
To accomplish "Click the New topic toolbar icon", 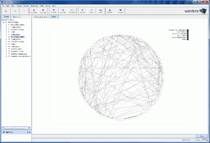I will (x=82, y=11).
